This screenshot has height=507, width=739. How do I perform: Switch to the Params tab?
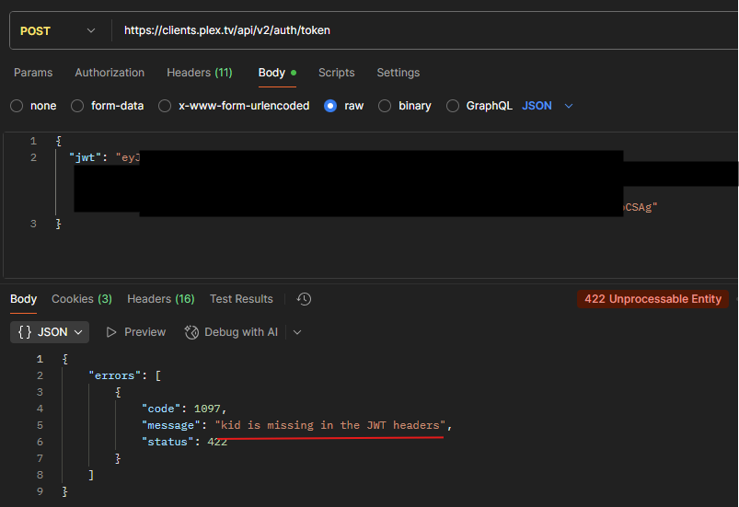click(33, 73)
